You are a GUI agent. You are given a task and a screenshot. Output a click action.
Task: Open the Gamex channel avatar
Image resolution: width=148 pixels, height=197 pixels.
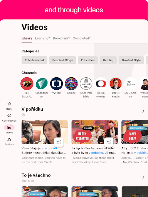[71, 83]
